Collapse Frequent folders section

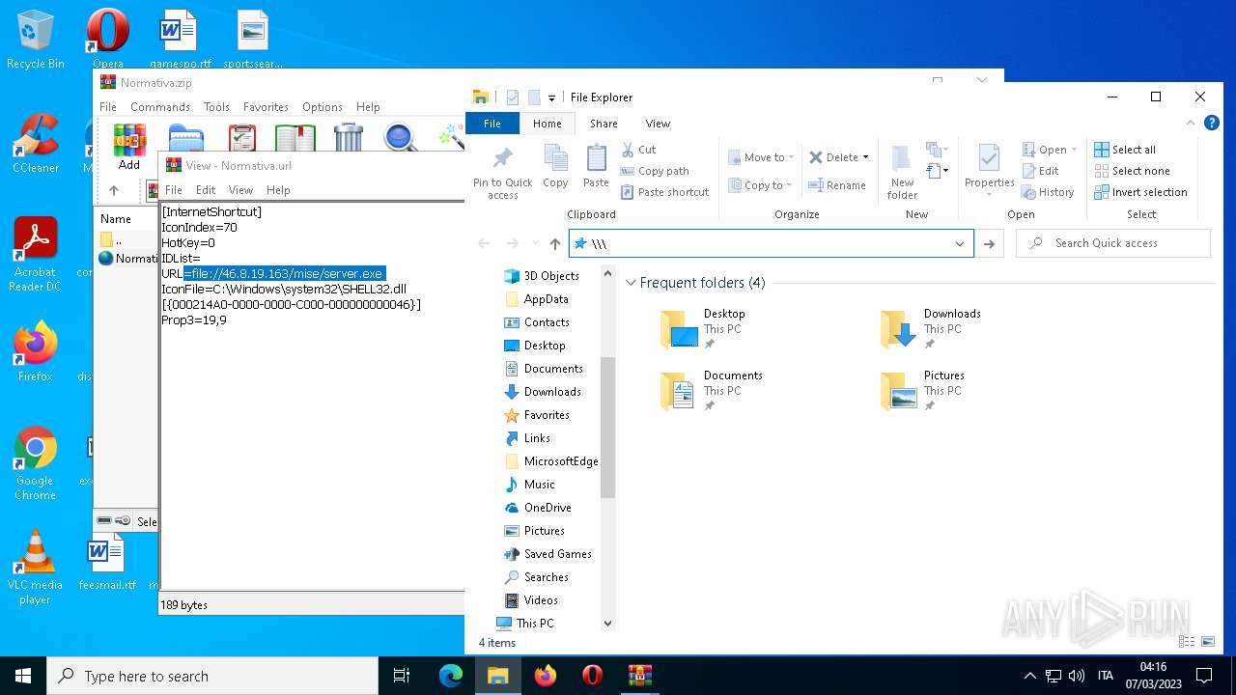(632, 283)
